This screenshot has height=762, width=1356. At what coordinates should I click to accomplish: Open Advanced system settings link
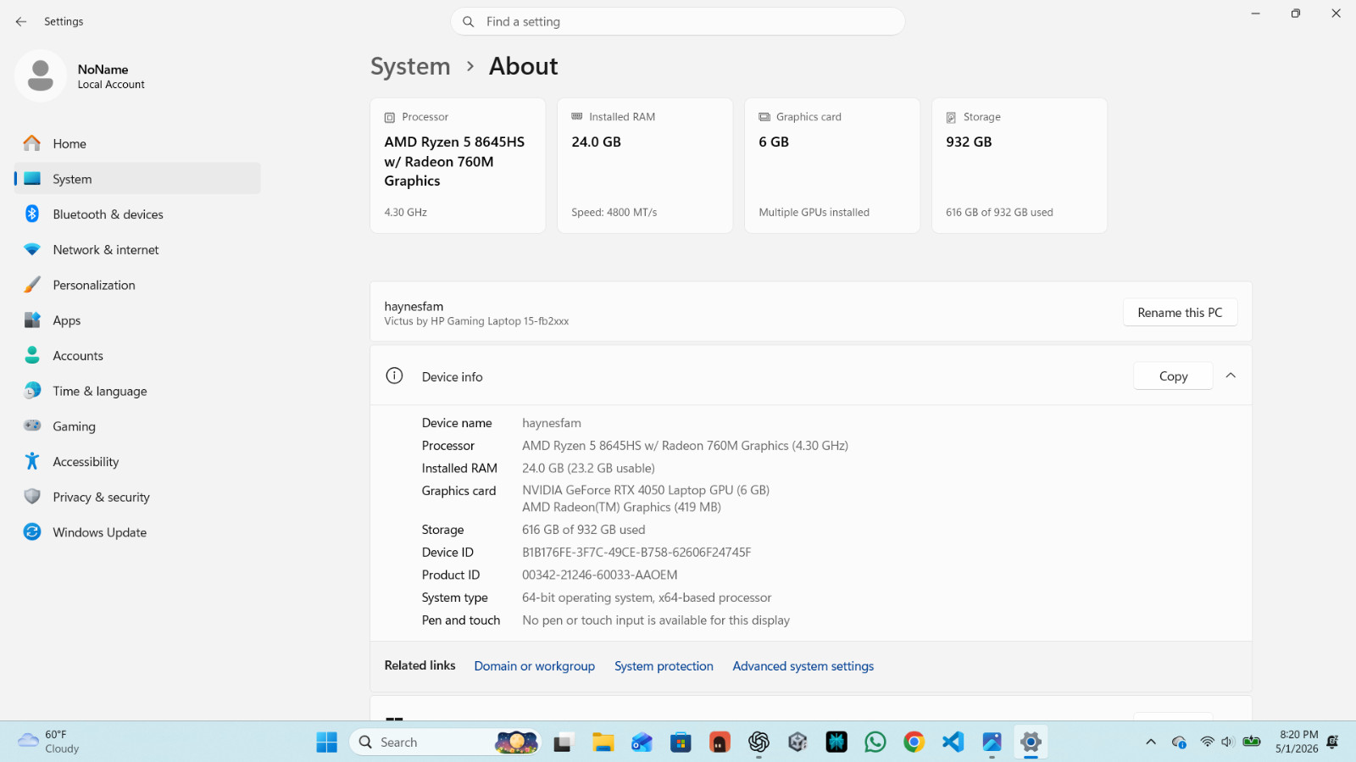point(803,666)
